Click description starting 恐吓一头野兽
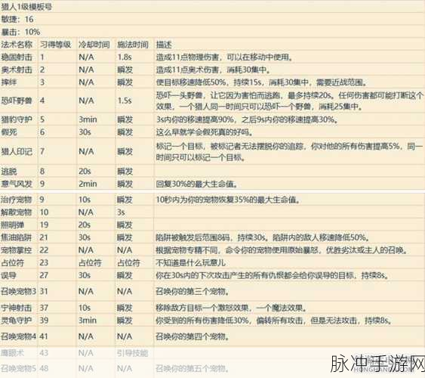 289,101
